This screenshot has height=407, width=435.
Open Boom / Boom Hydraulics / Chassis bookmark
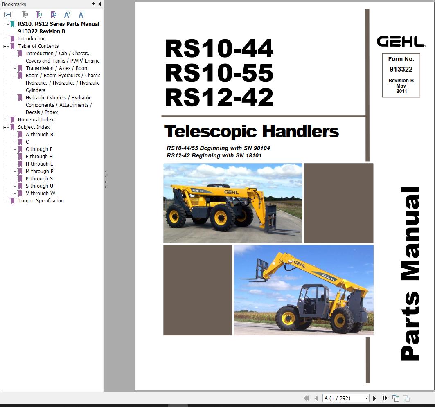[x=63, y=83]
